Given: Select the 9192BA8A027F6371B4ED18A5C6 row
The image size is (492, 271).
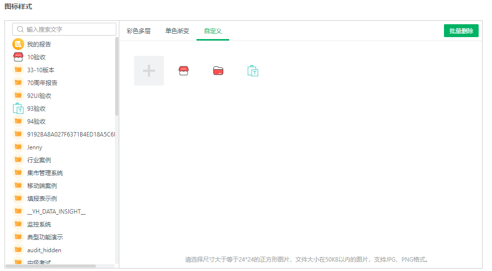Looking at the screenshot, I should (63, 134).
